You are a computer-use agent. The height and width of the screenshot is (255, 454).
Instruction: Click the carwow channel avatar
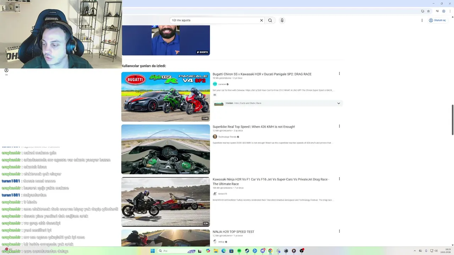215,84
